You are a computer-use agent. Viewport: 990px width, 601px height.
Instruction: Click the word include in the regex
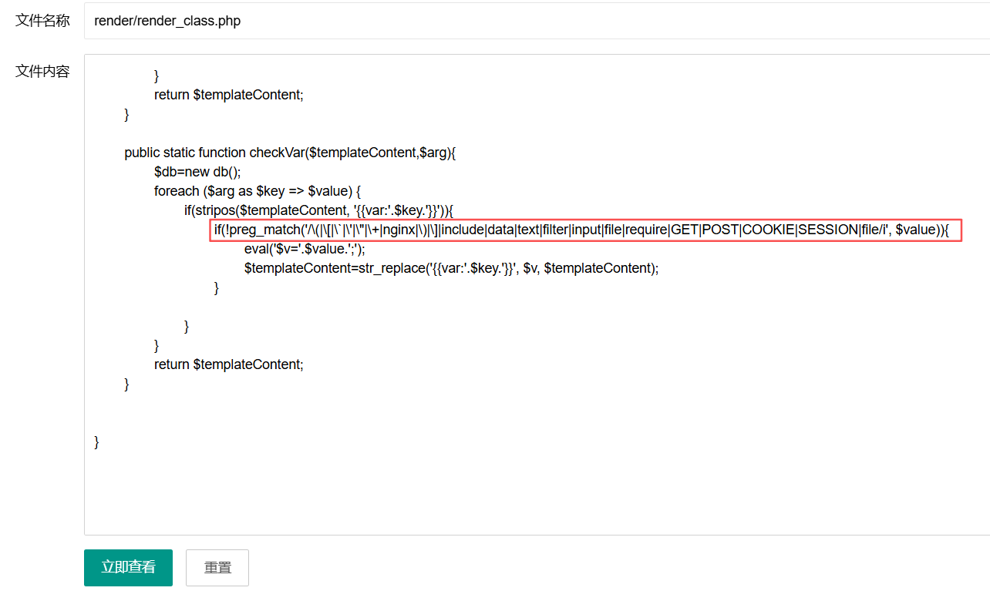(462, 230)
